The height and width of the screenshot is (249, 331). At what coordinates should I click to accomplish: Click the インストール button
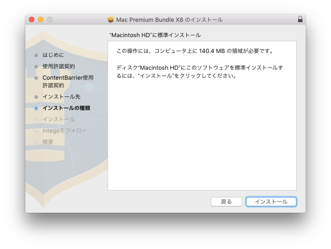(271, 201)
